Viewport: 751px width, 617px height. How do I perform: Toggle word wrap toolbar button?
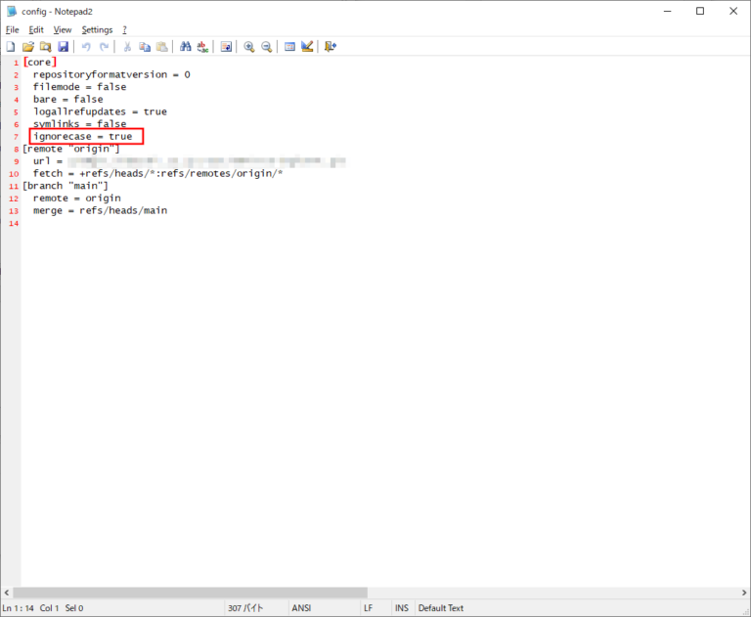tap(226, 47)
